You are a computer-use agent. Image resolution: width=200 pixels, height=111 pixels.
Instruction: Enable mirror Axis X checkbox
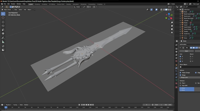click(180, 56)
